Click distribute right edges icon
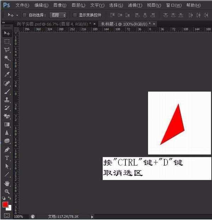Screen dimensions: 212x220 click(206, 15)
